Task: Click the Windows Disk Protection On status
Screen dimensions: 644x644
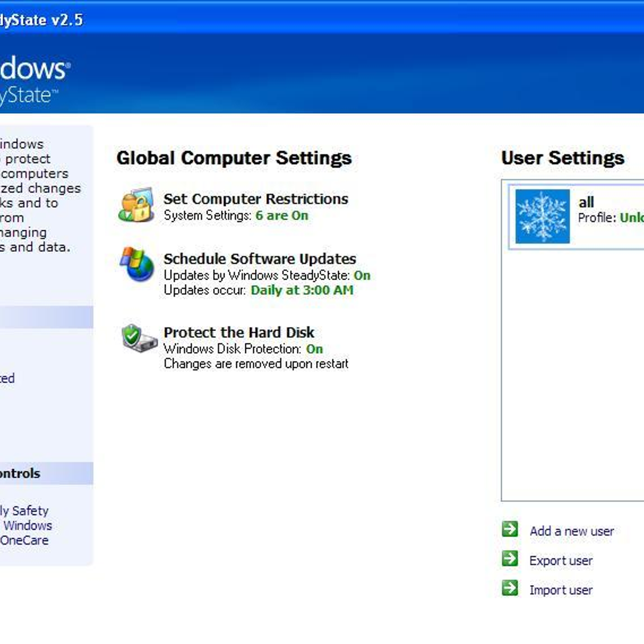Action: point(314,349)
